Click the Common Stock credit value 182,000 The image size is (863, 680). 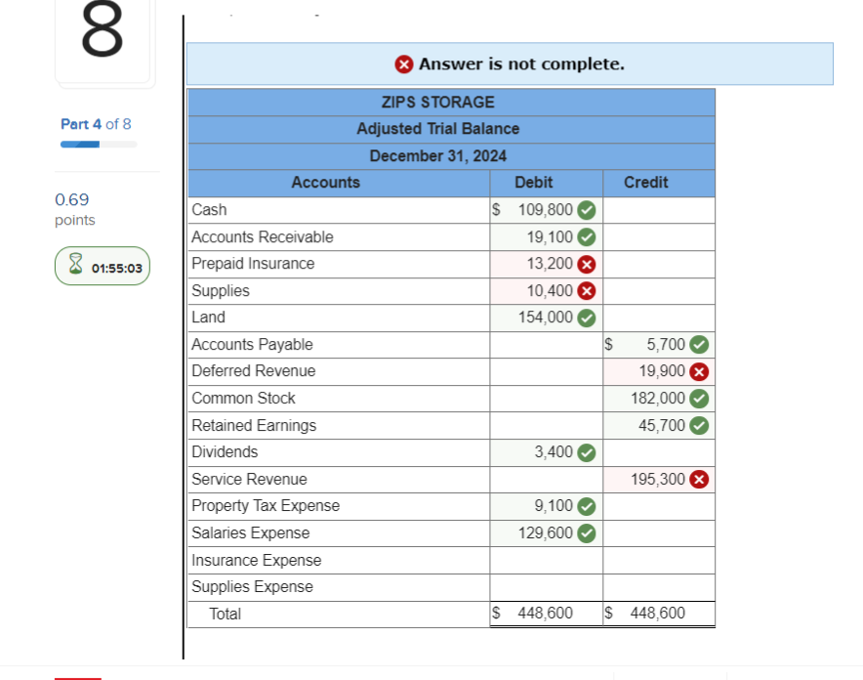pos(658,399)
